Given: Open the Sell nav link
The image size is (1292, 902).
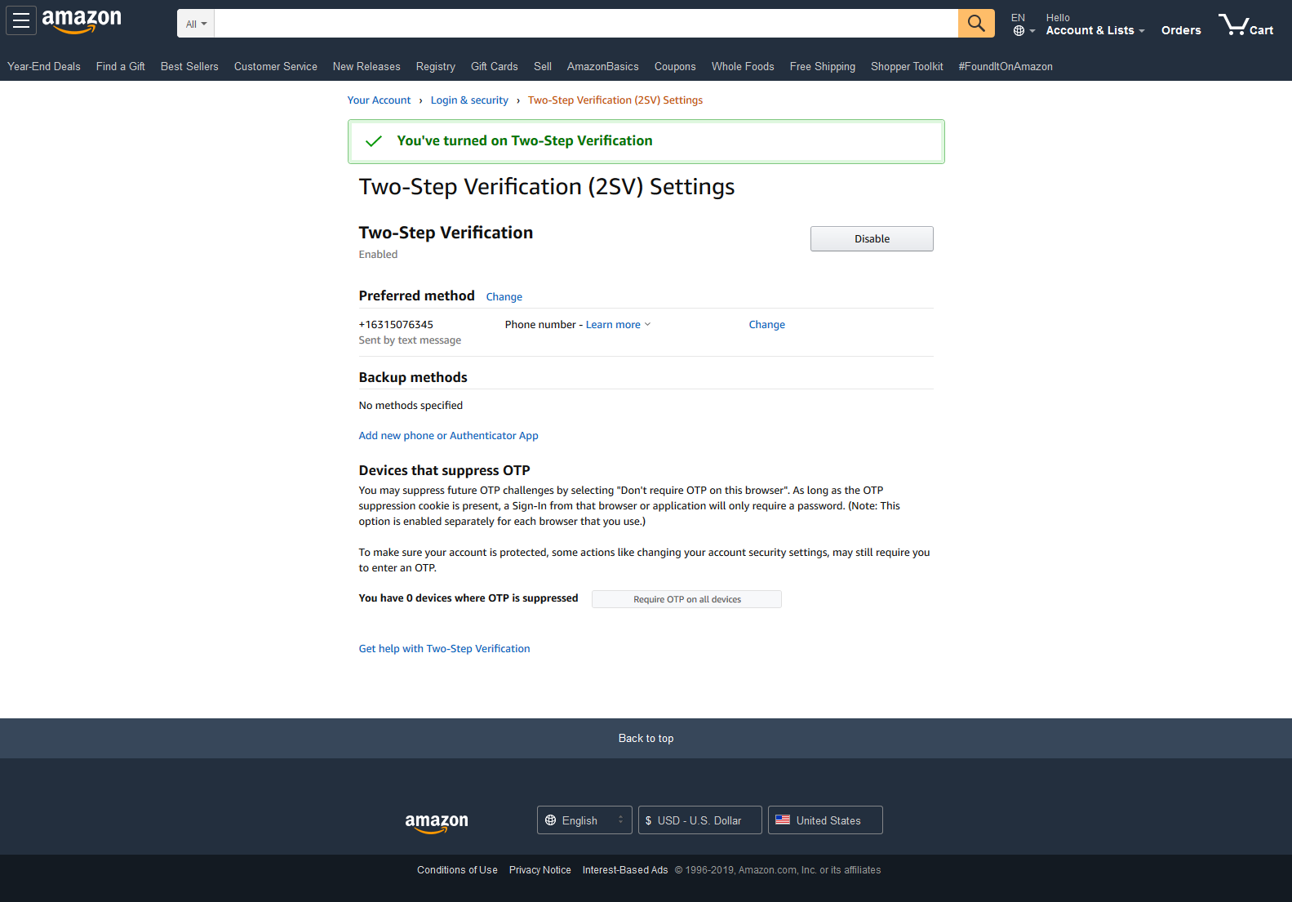Looking at the screenshot, I should click(543, 67).
